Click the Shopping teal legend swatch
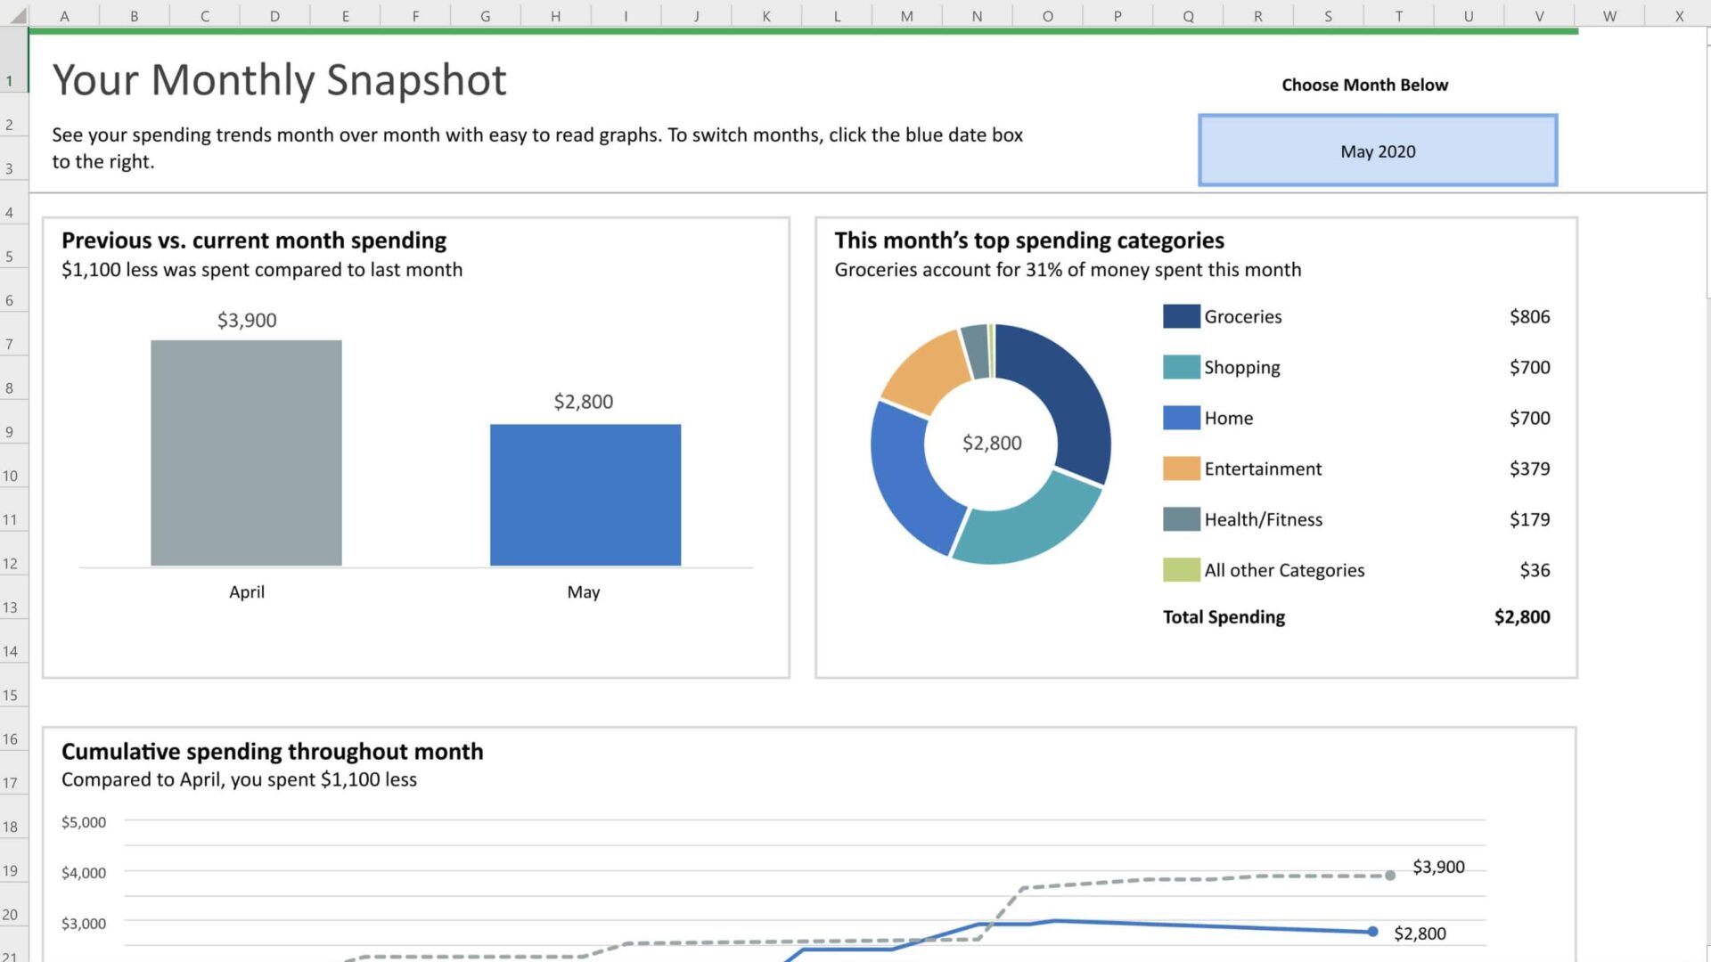This screenshot has height=962, width=1711. click(1181, 367)
